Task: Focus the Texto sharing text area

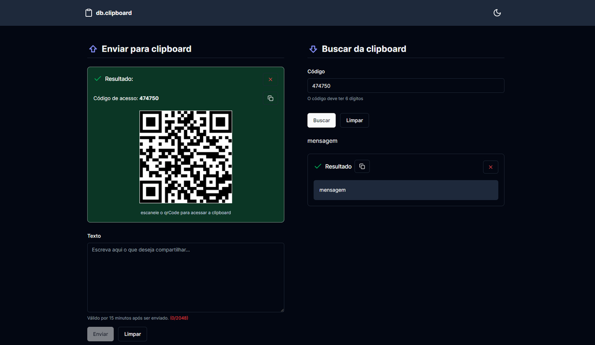Action: pos(185,277)
